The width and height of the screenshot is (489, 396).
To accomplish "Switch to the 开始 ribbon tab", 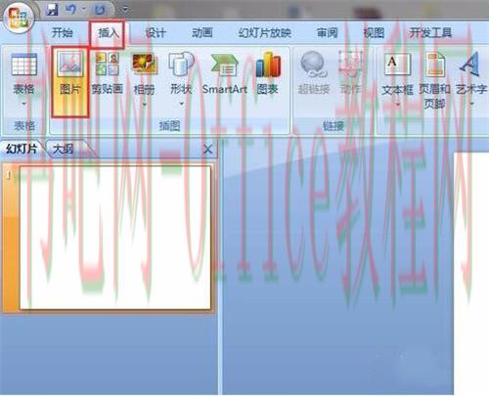I will point(63,32).
